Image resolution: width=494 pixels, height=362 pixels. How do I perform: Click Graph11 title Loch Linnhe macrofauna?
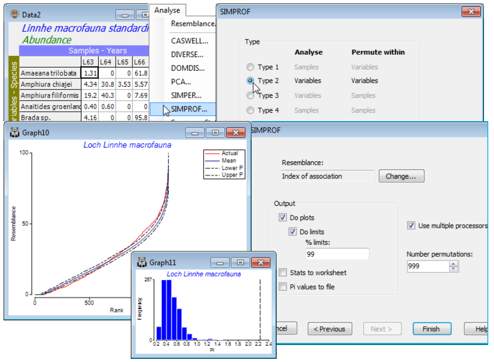click(x=204, y=274)
